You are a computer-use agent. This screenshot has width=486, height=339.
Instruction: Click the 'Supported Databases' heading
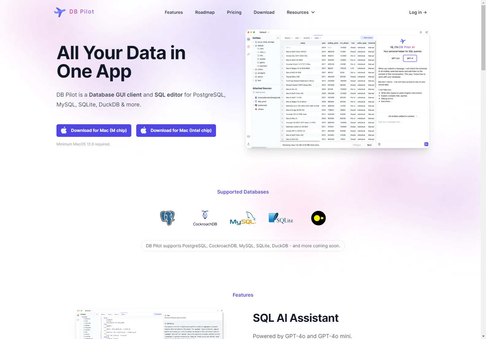(243, 192)
